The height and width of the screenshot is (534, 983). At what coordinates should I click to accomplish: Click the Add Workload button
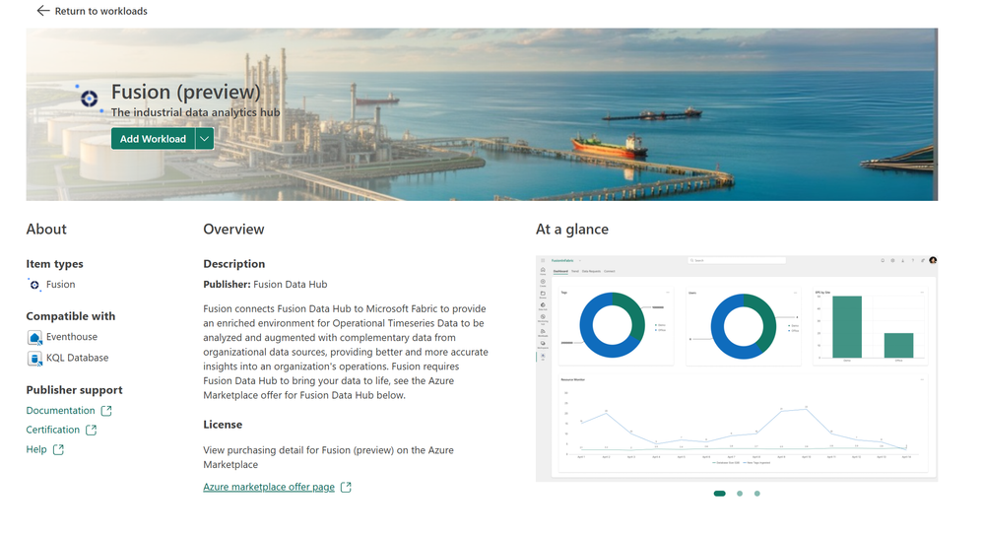[153, 139]
